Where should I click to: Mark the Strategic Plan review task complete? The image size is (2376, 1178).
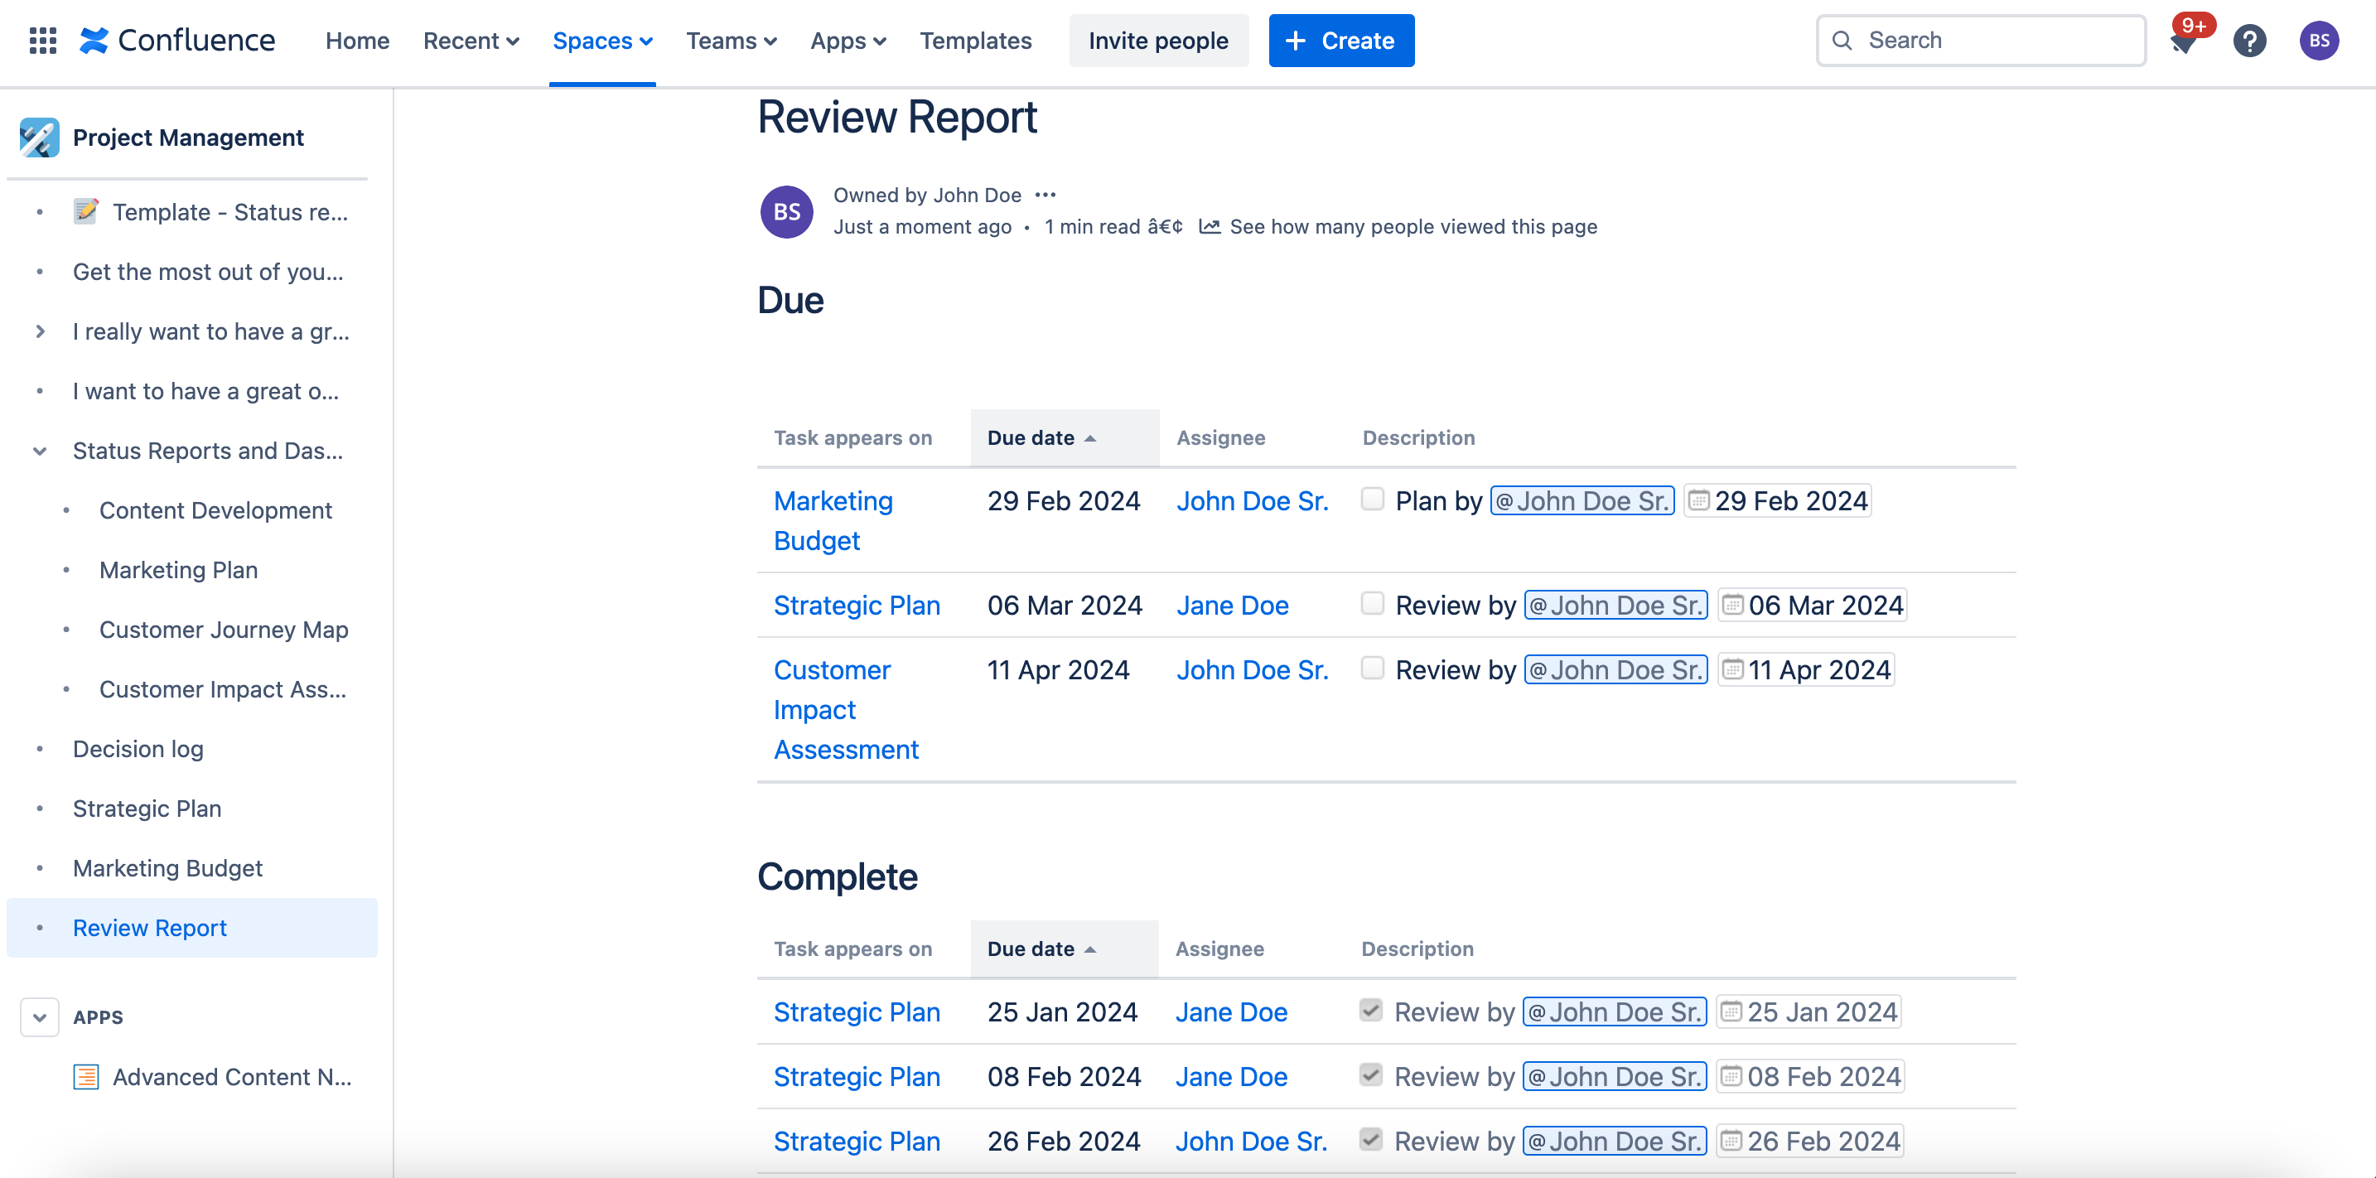1373,604
